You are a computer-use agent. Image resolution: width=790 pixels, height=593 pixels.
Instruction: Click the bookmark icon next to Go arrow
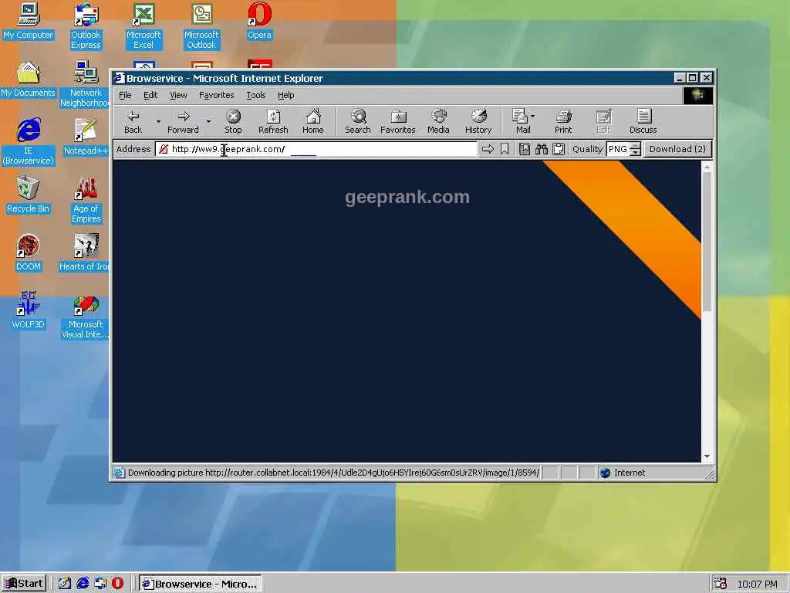(x=505, y=149)
